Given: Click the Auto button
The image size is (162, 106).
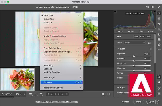Looking at the screenshot, I should [136, 37].
